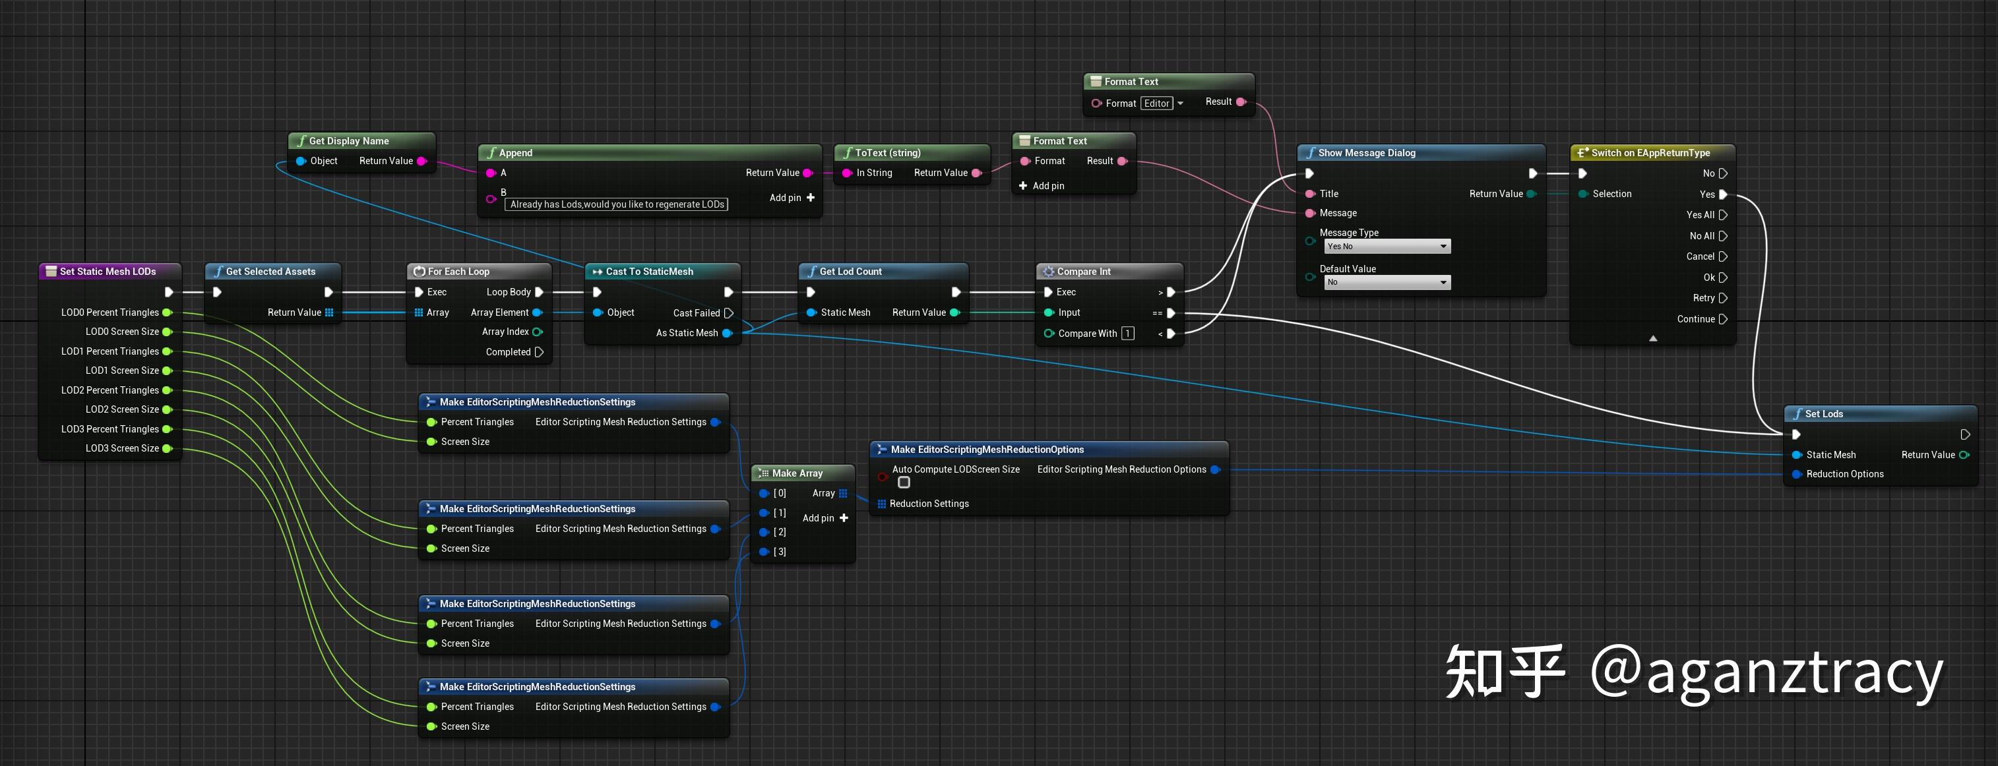The height and width of the screenshot is (766, 1998).
Task: Click the LOD3 Screen Size output pin
Action: click(168, 448)
